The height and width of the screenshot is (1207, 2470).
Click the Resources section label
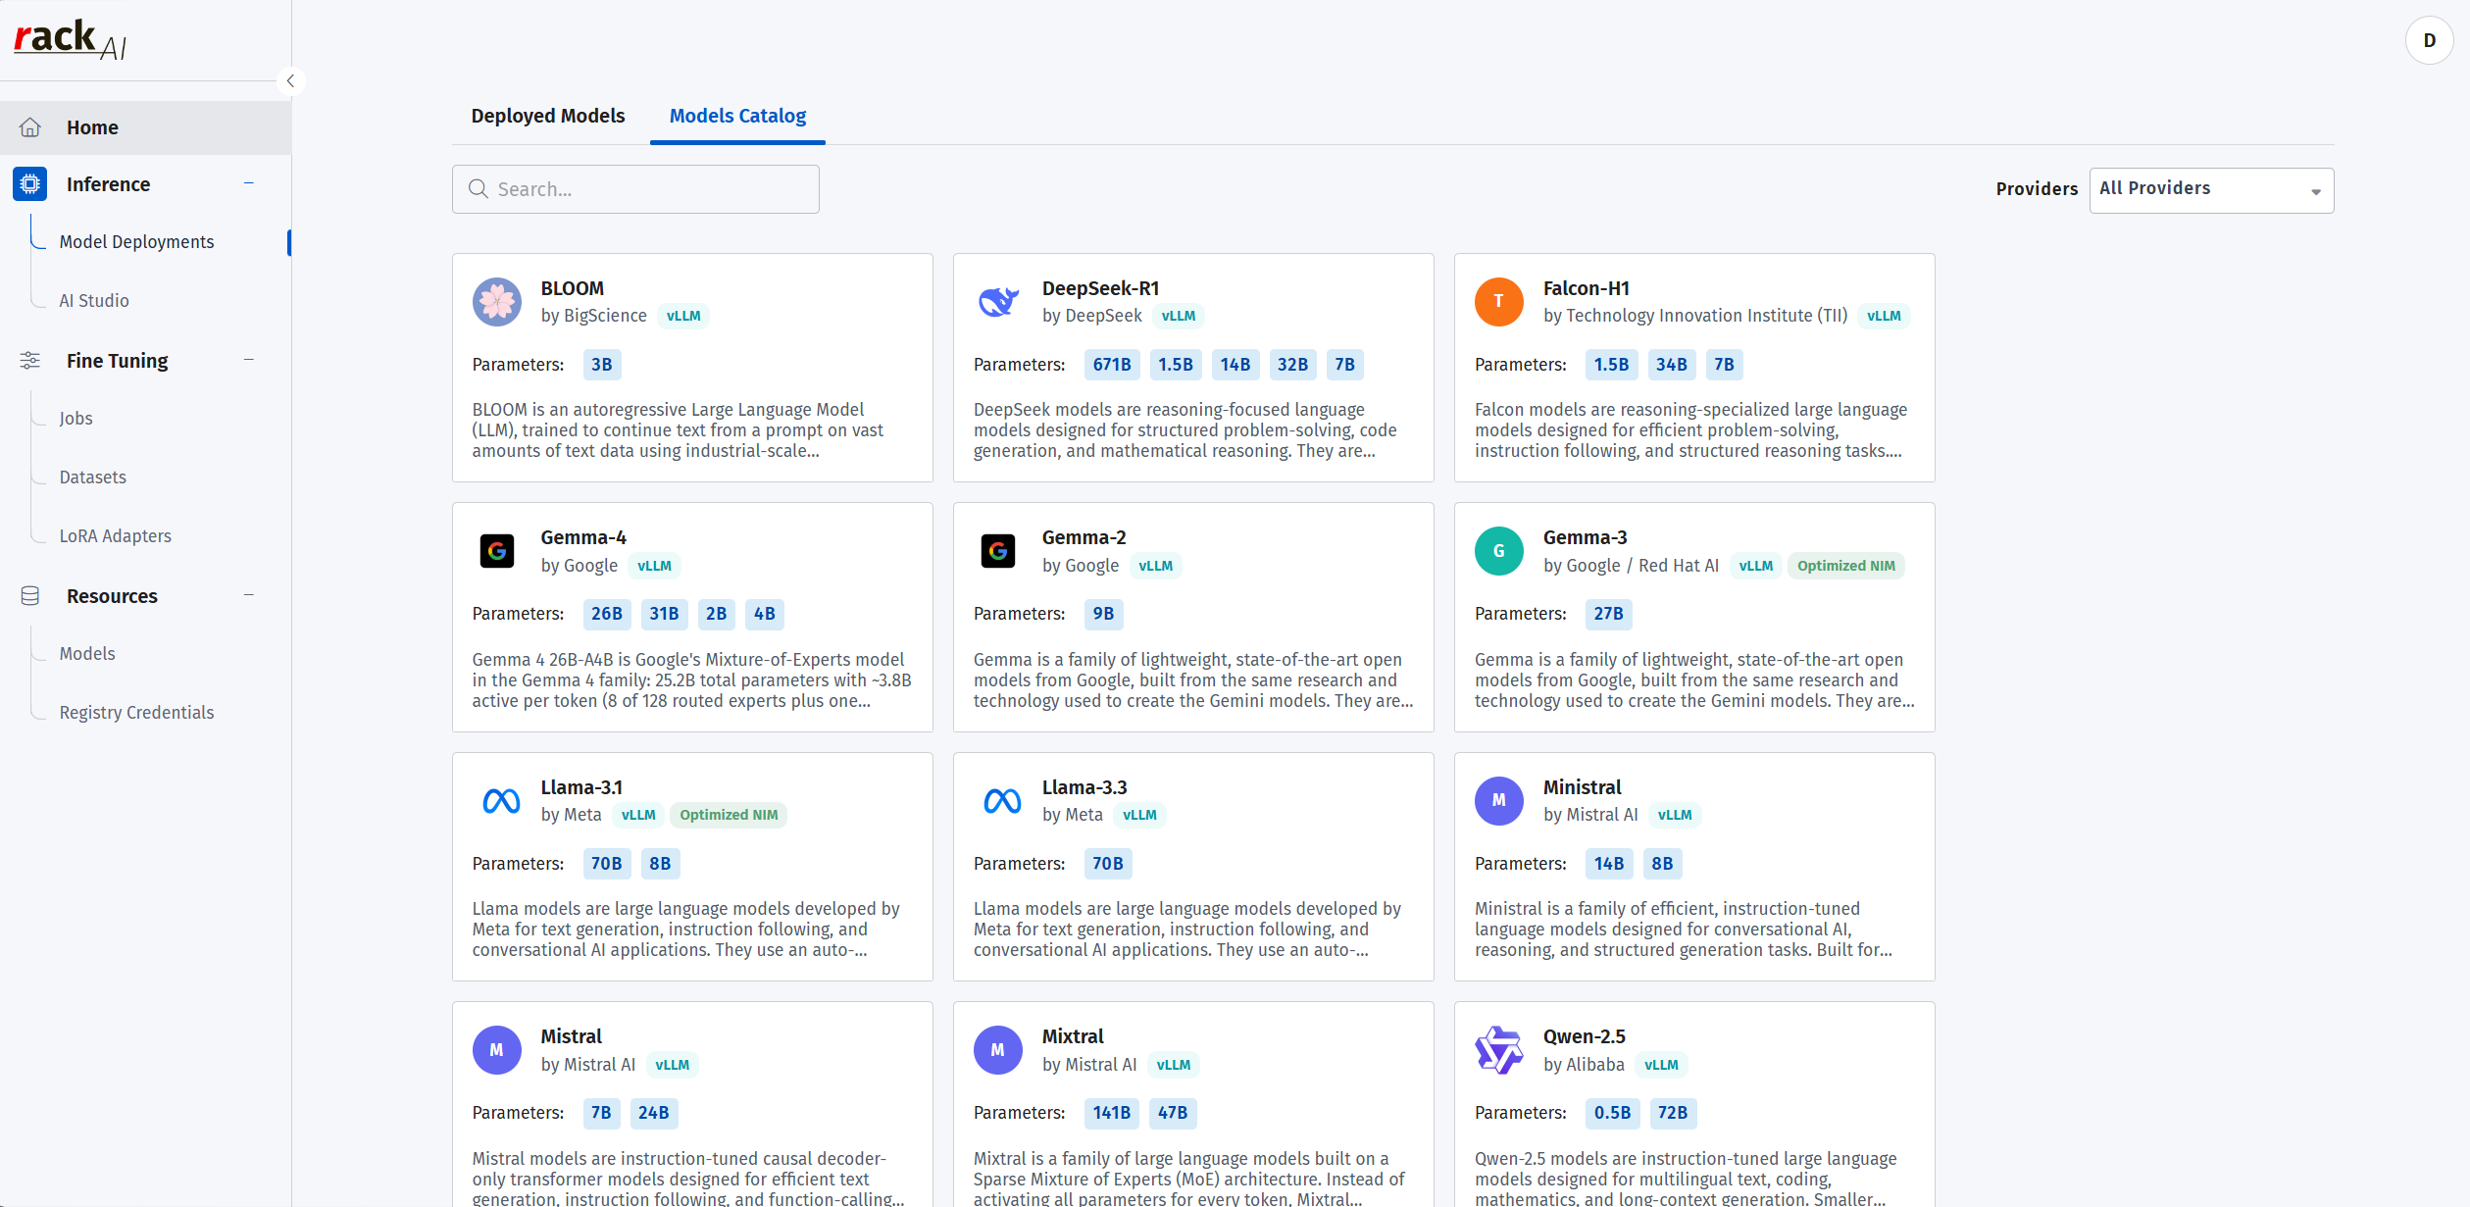(112, 596)
